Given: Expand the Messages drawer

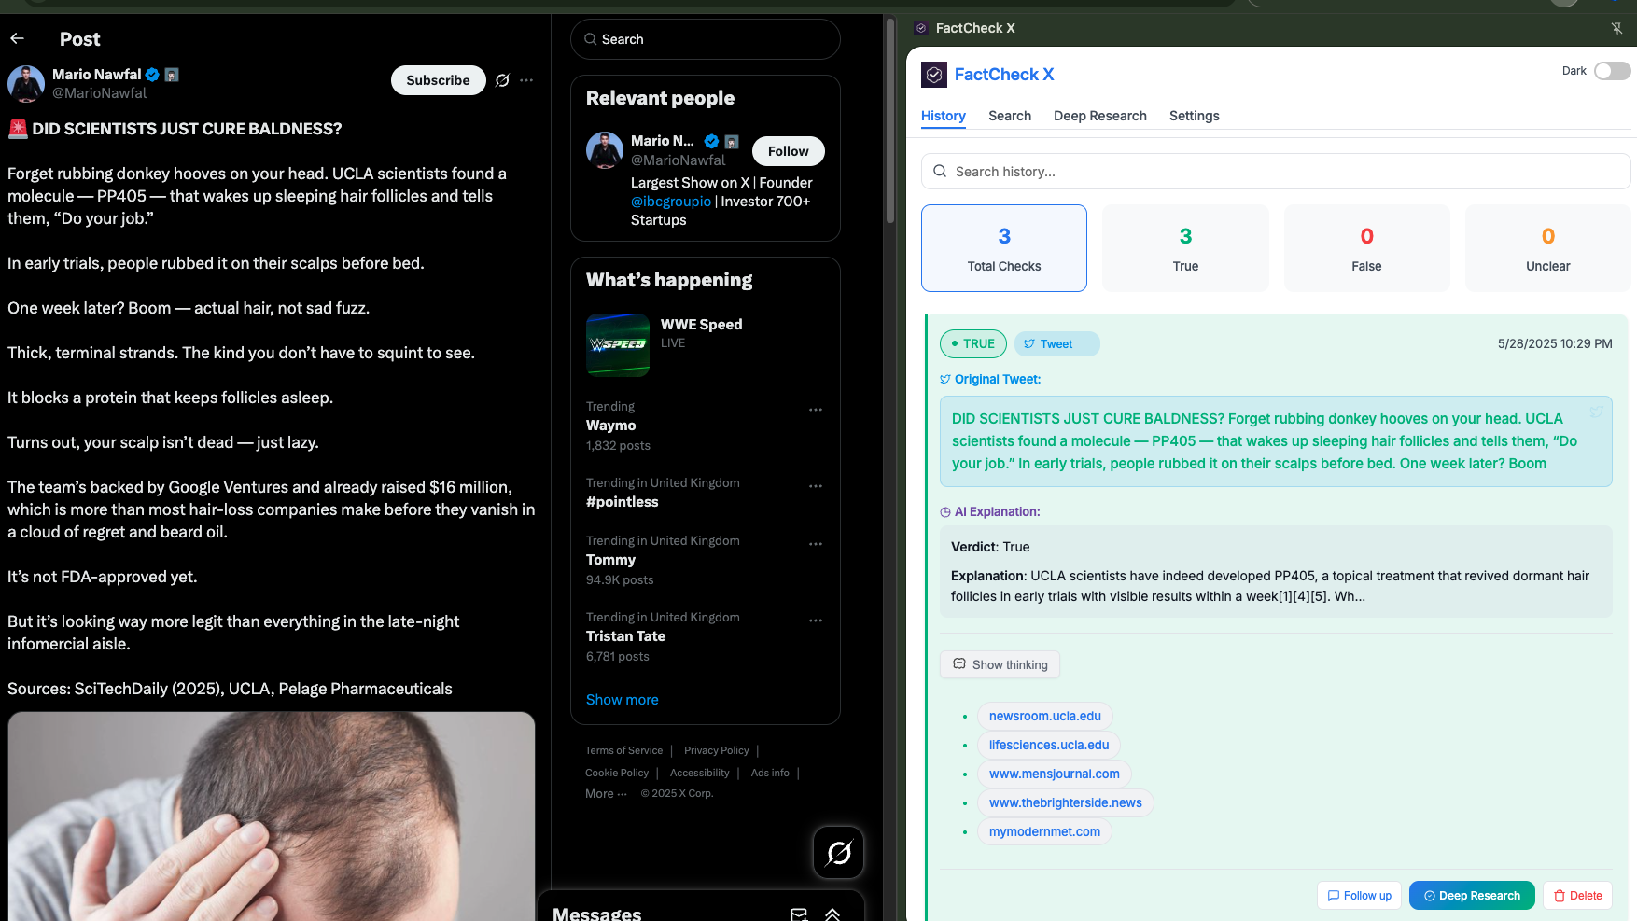Looking at the screenshot, I should [x=832, y=914].
